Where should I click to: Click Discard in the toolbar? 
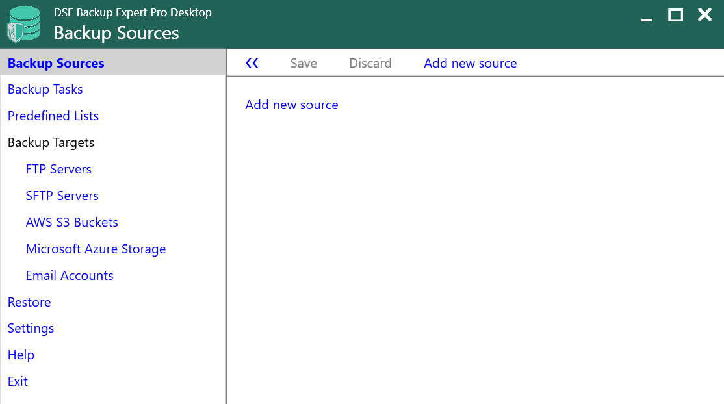370,63
